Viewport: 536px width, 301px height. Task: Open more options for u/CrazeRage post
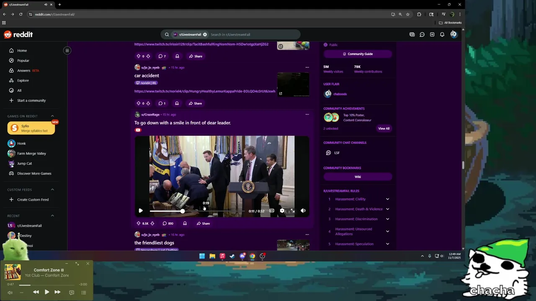(307, 115)
